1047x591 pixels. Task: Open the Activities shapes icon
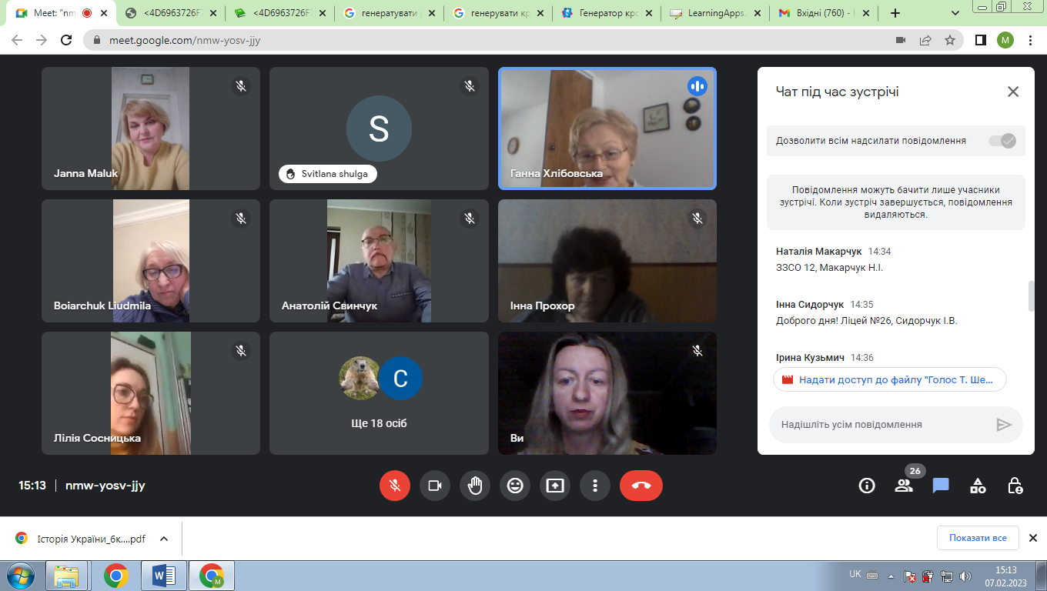coord(978,486)
